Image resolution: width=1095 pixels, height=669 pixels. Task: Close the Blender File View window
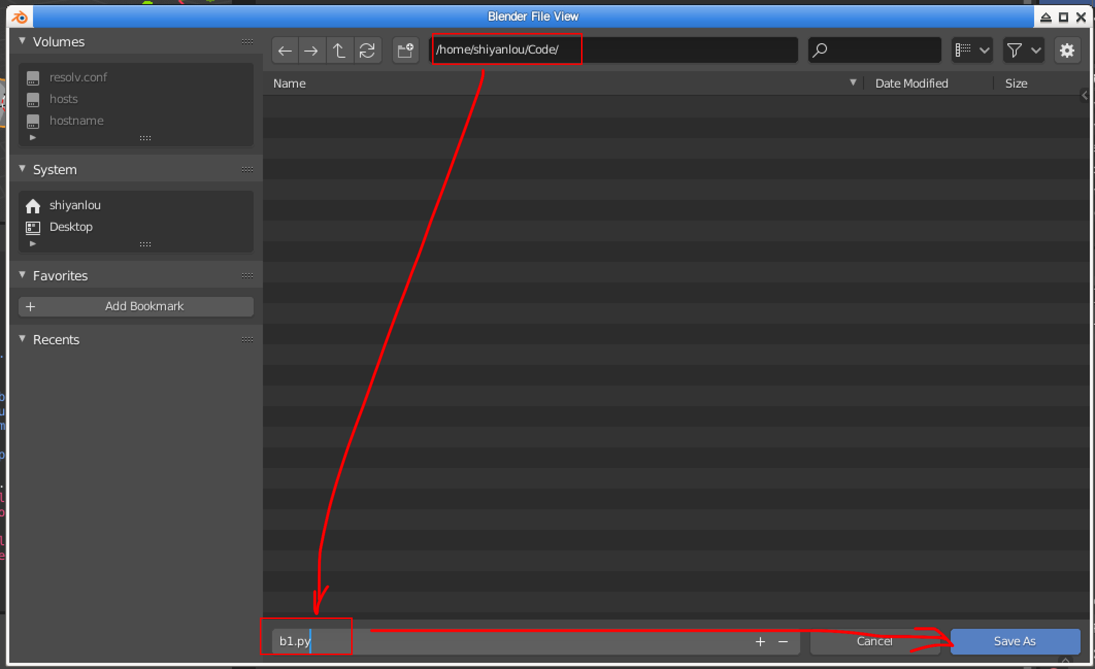point(1081,17)
